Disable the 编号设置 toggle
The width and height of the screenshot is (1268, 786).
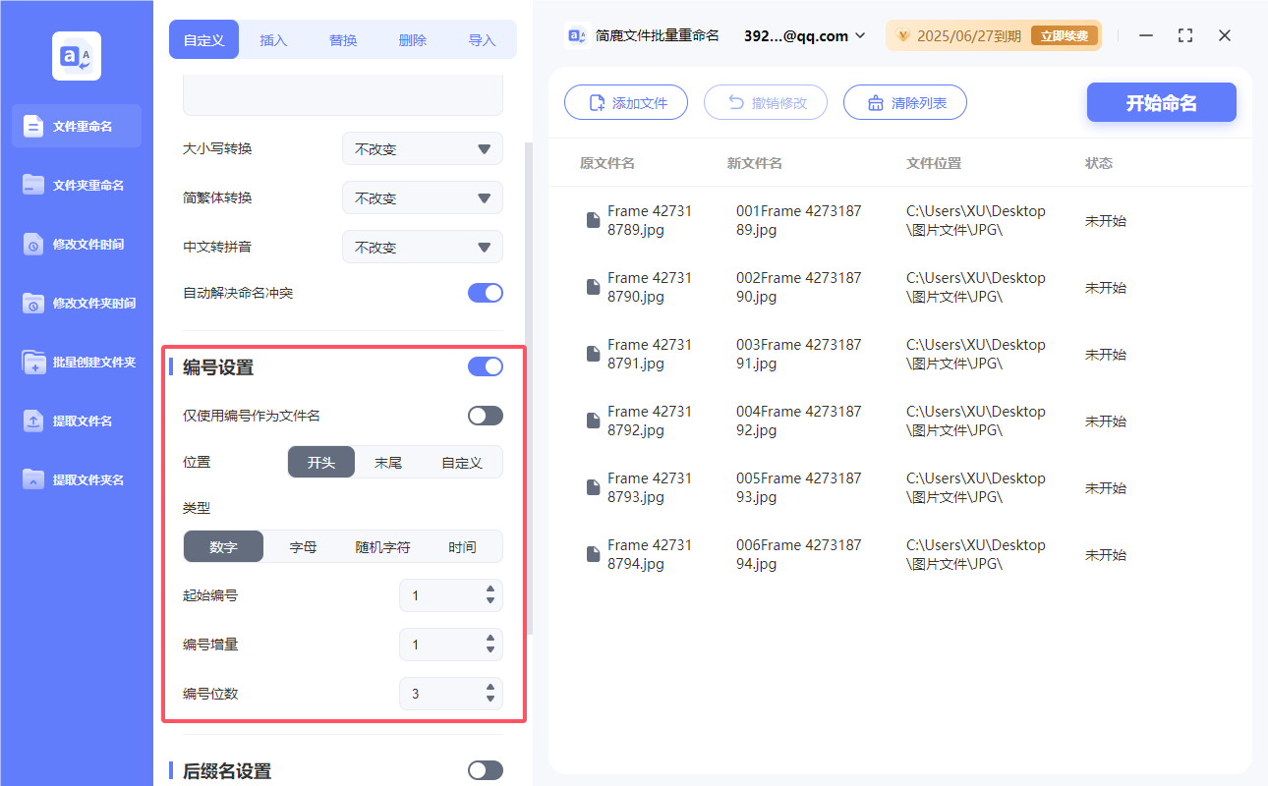tap(485, 366)
